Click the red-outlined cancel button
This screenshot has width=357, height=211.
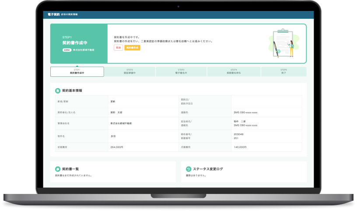tap(118, 48)
